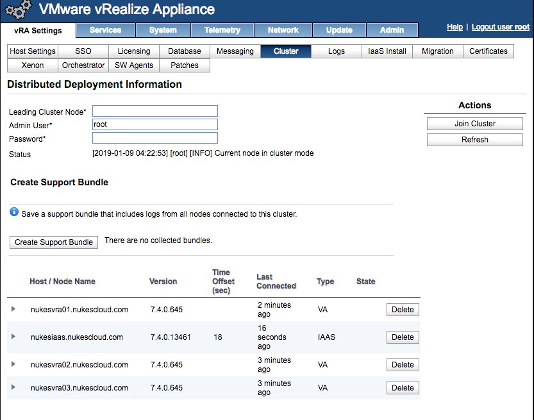Click the Last Connected column header
534x420 pixels.
(276, 281)
